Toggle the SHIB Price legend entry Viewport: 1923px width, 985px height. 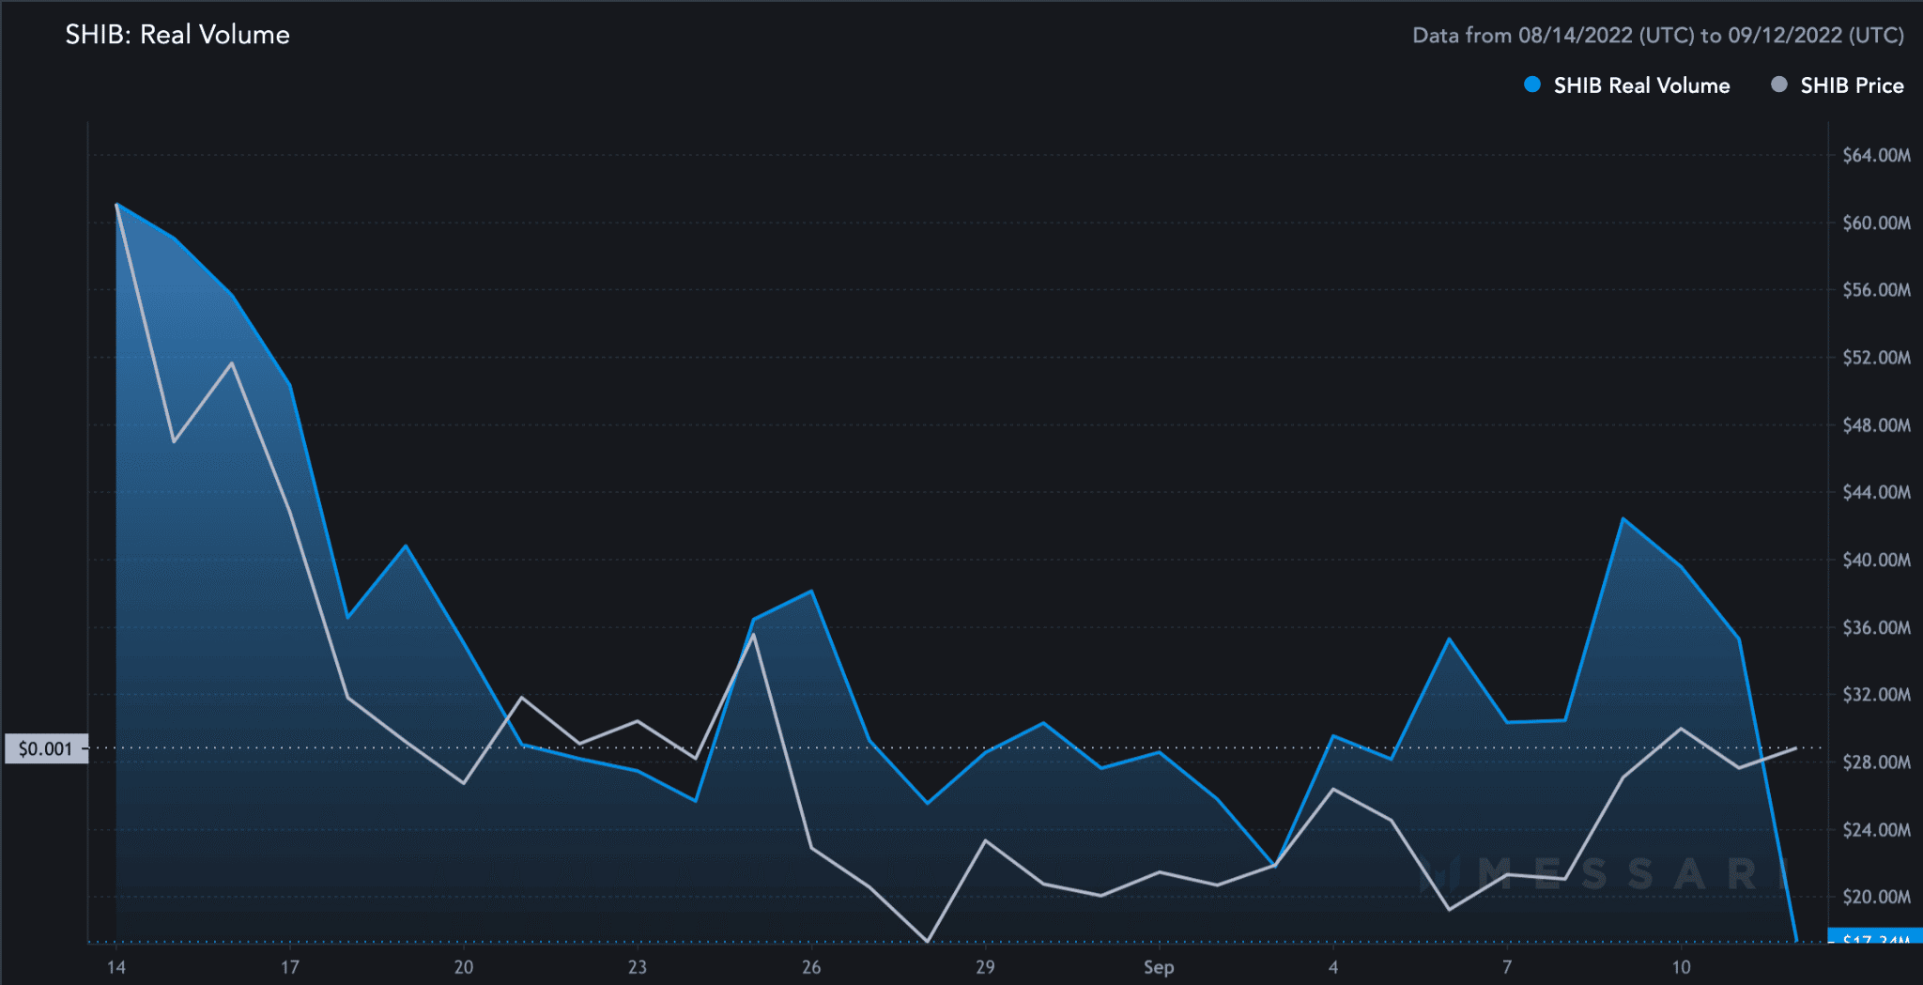tap(1838, 85)
